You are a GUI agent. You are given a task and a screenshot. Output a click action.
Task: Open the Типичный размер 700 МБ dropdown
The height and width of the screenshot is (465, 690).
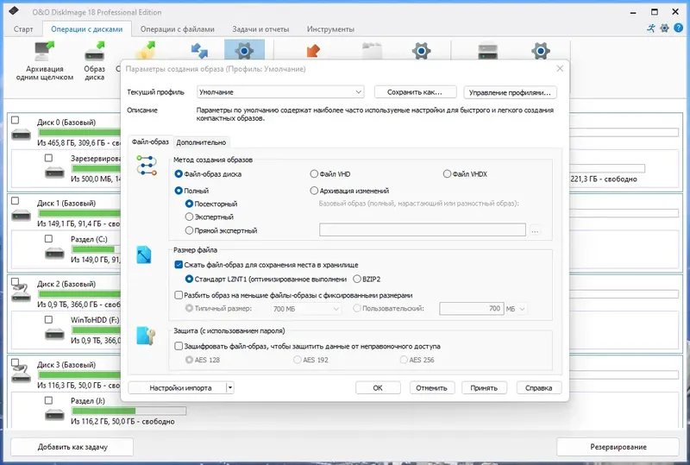click(305, 309)
